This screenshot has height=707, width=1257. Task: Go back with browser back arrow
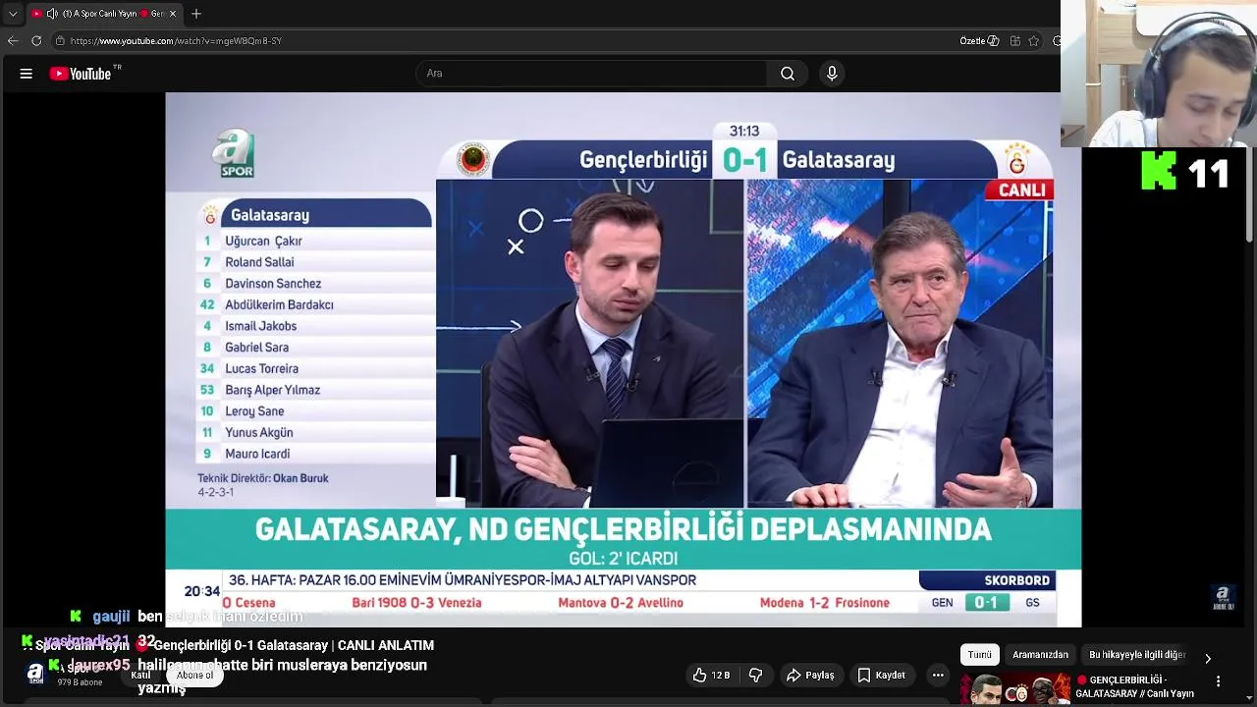coord(12,41)
